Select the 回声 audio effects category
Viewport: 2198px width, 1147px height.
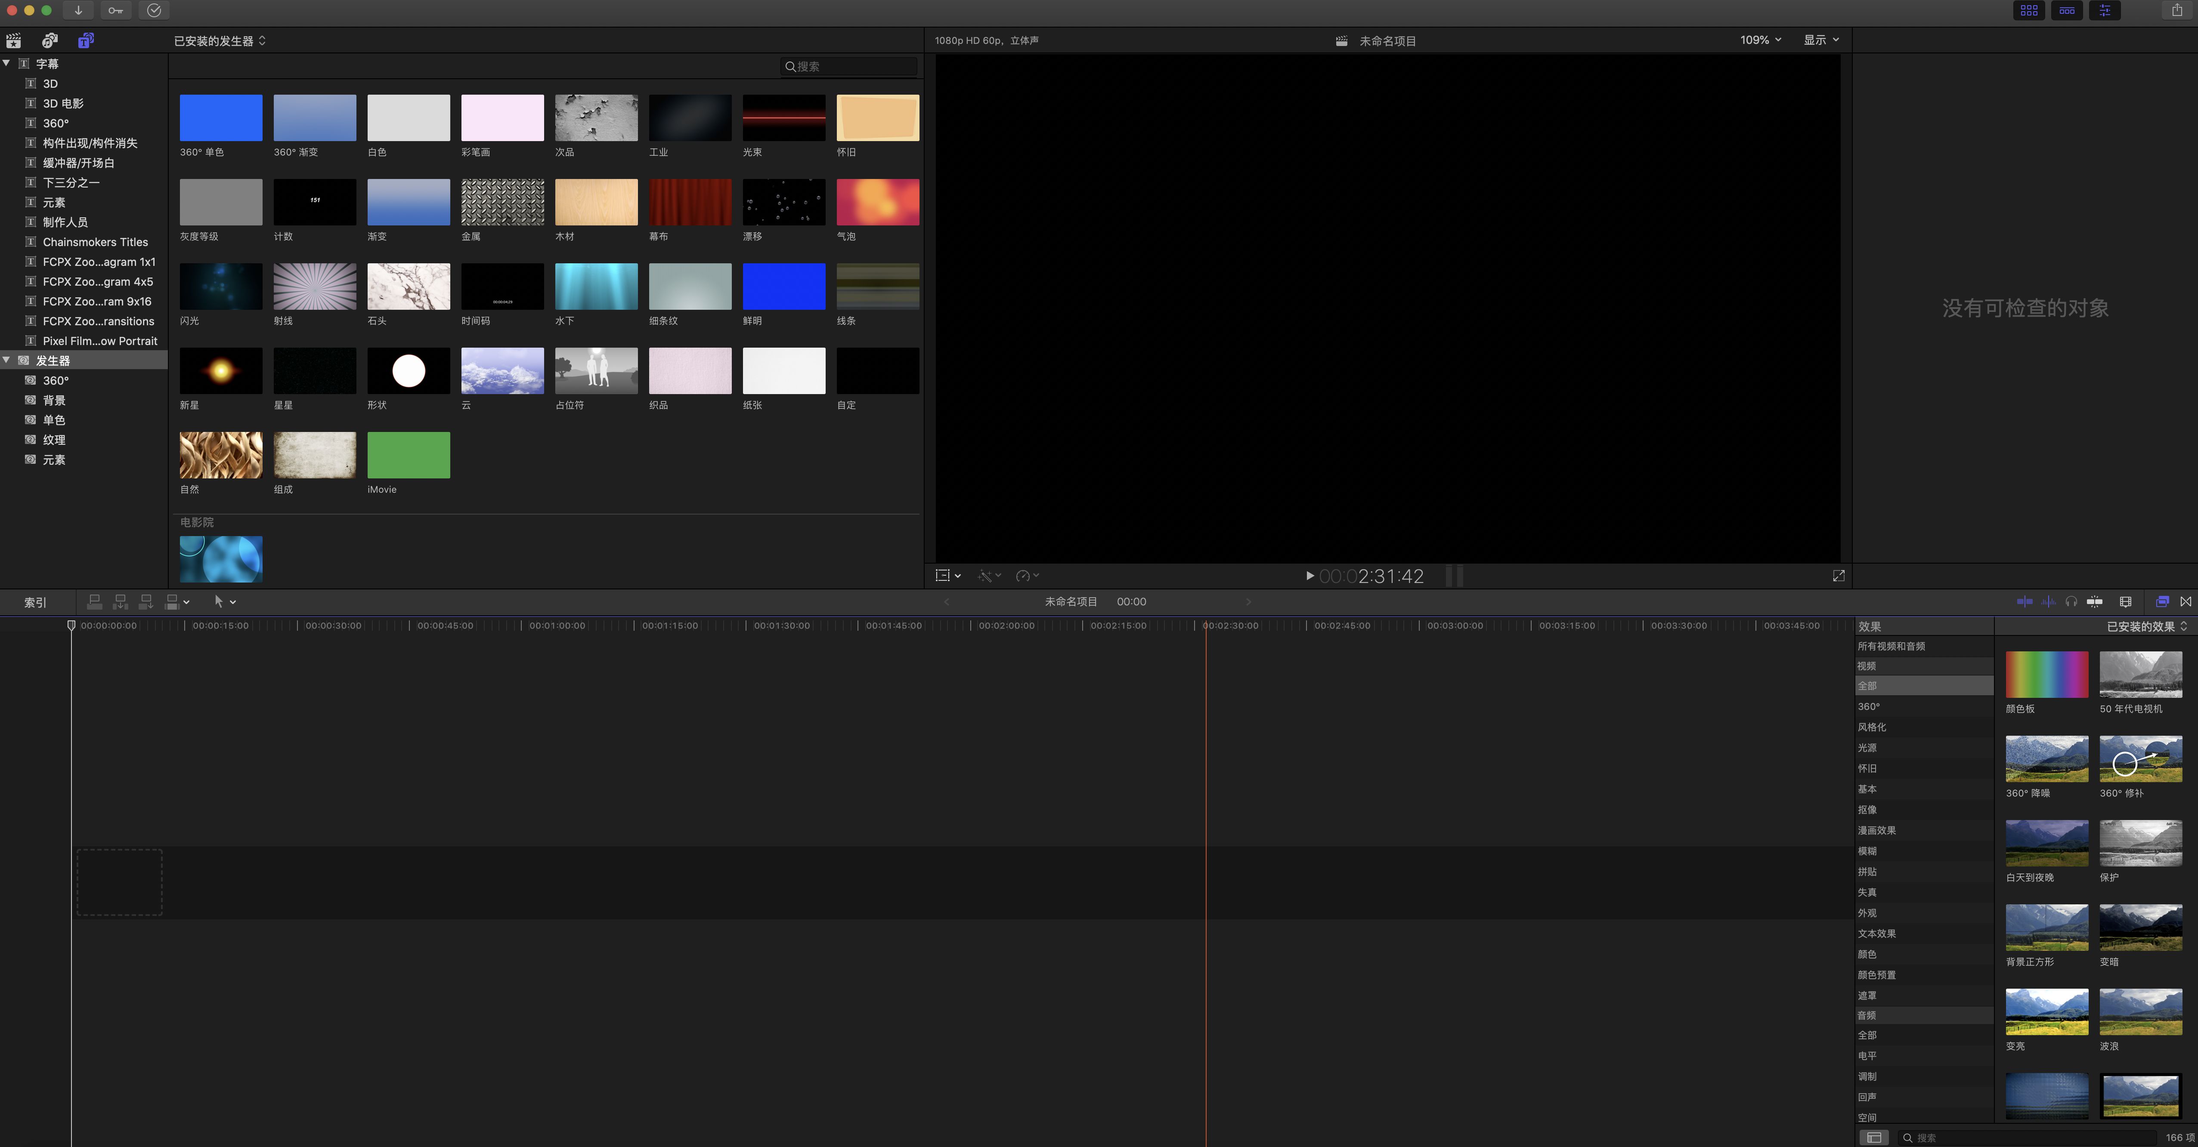[x=1924, y=1098]
